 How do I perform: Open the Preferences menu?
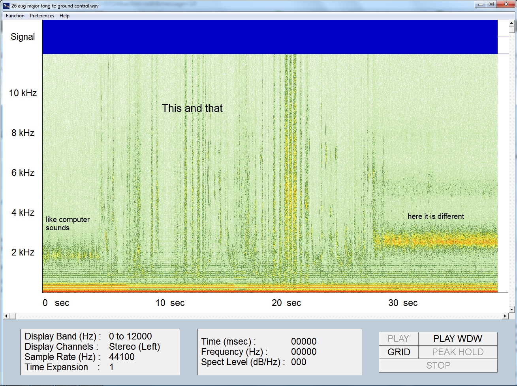[x=42, y=16]
